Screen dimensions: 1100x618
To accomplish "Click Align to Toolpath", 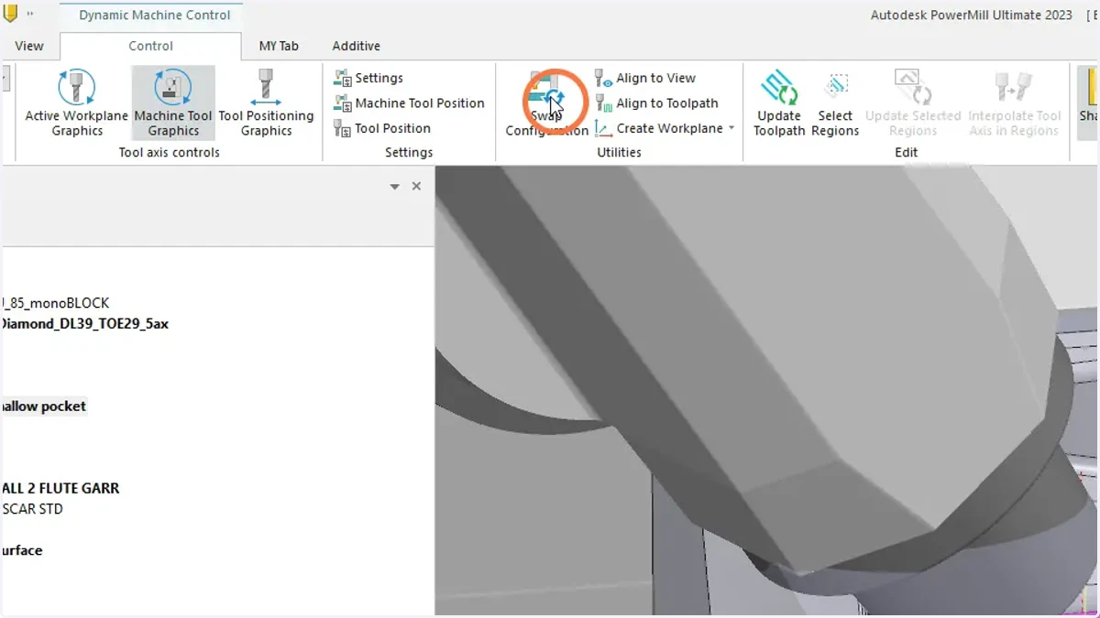I will coord(656,103).
